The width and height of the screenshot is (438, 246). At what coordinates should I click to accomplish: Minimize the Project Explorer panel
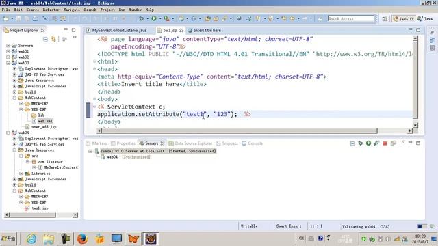[x=66, y=29]
